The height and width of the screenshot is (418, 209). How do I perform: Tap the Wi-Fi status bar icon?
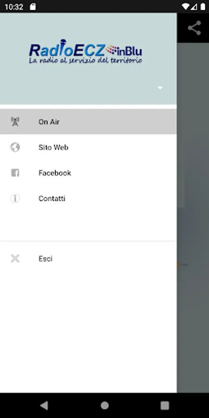click(x=185, y=7)
